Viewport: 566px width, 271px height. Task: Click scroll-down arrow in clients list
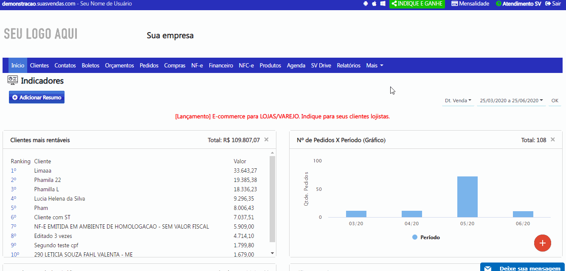pos(273,253)
